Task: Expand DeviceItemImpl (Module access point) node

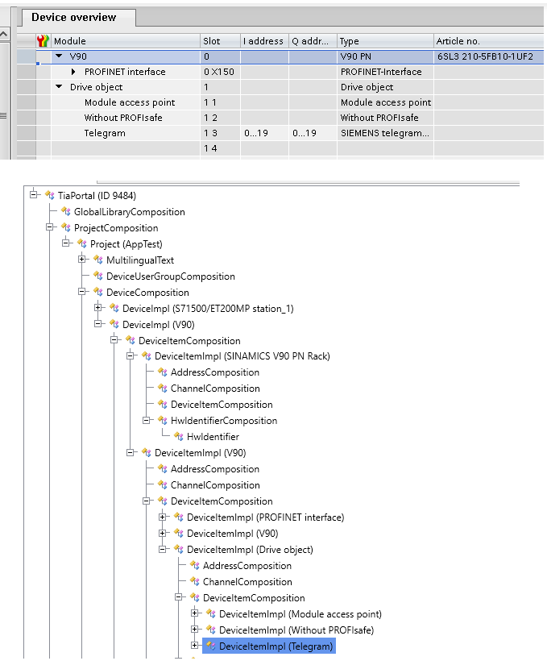Action: point(194,613)
